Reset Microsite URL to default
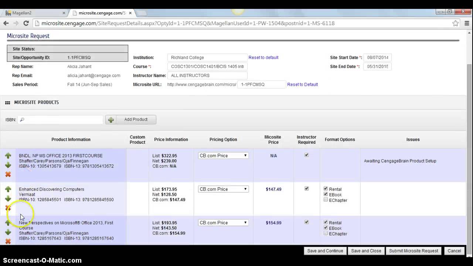Viewport: 473px width, 266px height. click(x=302, y=85)
